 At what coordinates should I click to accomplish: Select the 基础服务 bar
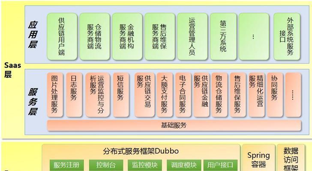pos(174,125)
